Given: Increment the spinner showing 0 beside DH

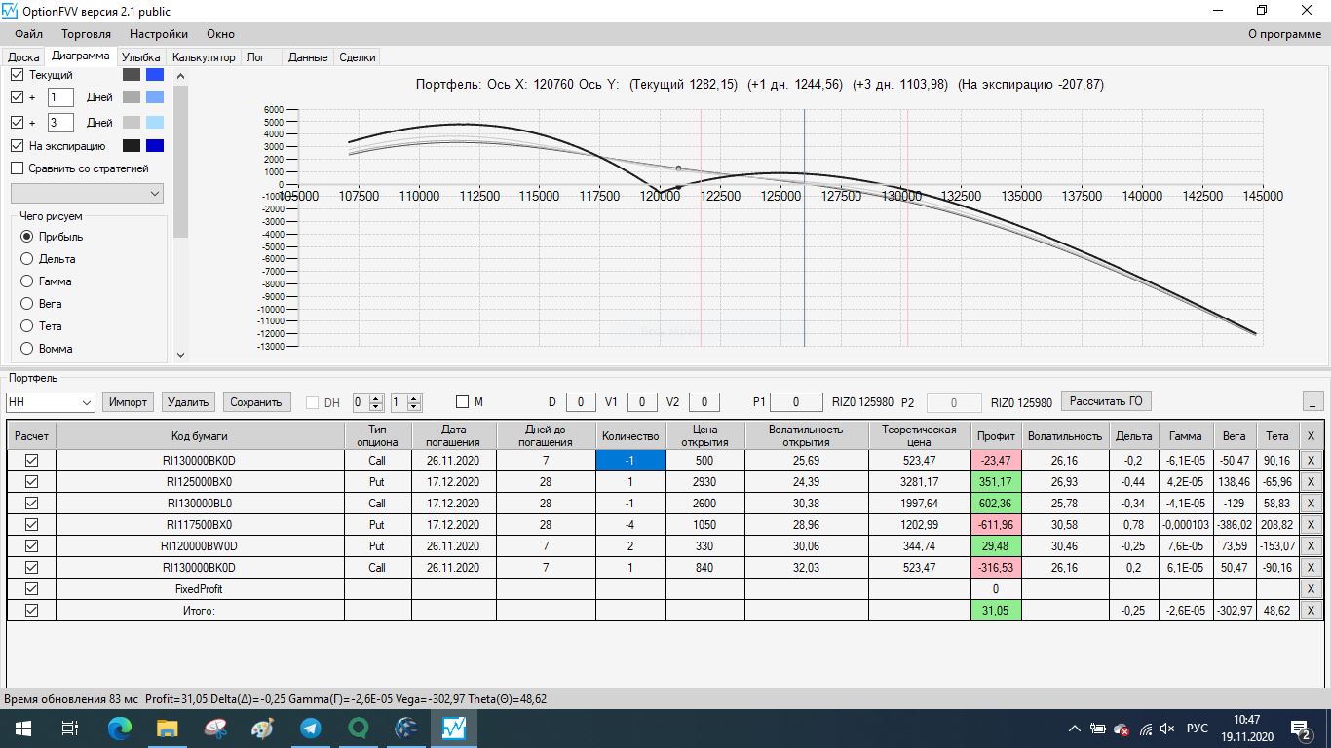Looking at the screenshot, I should pyautogui.click(x=377, y=397).
